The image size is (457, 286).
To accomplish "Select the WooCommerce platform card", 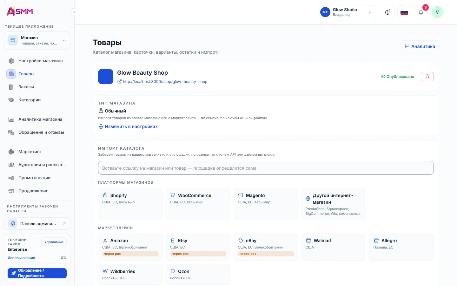I will (198, 204).
